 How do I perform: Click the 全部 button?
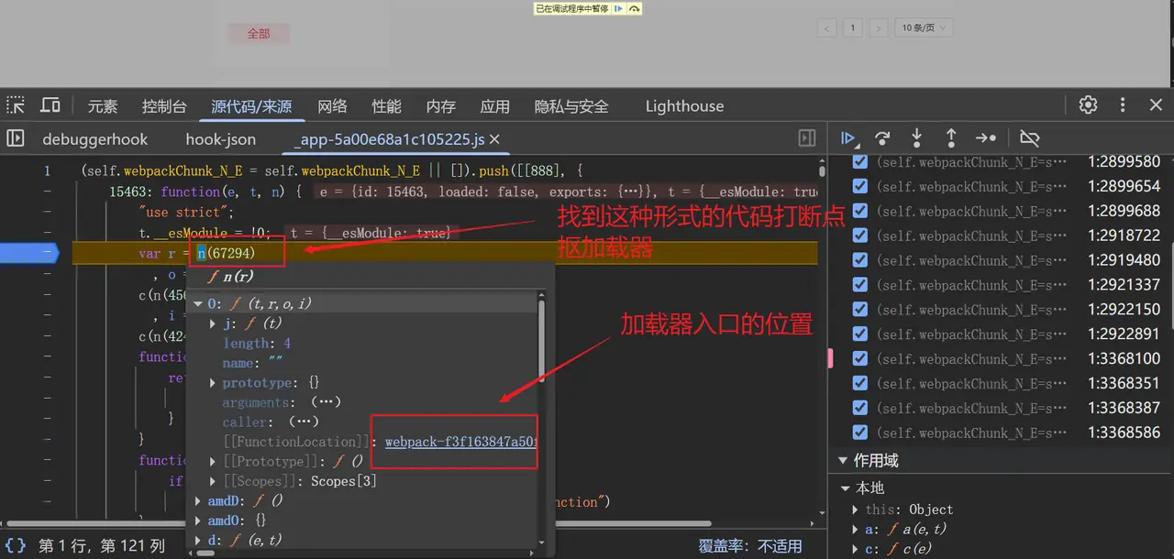click(259, 34)
